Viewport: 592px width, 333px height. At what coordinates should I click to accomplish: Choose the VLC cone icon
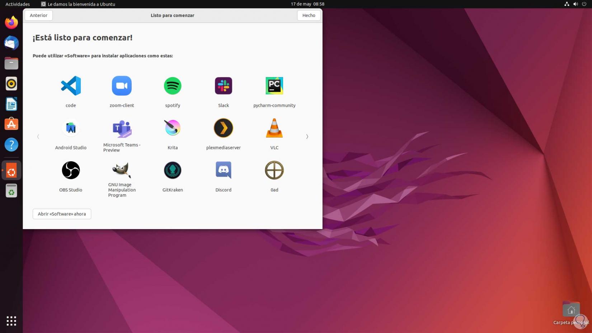pos(274,128)
